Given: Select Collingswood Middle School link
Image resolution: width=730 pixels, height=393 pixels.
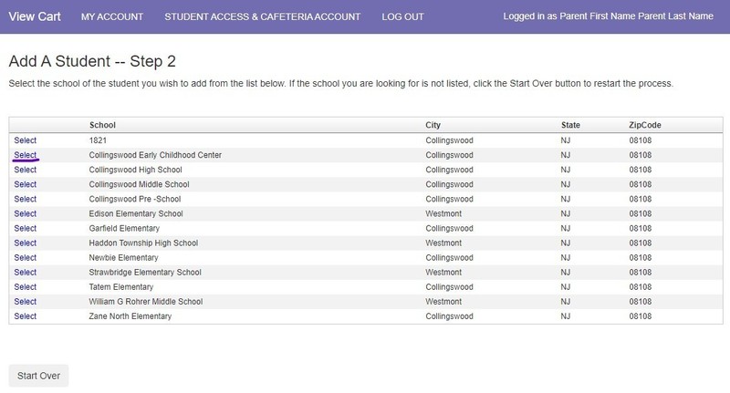Looking at the screenshot, I should [26, 184].
